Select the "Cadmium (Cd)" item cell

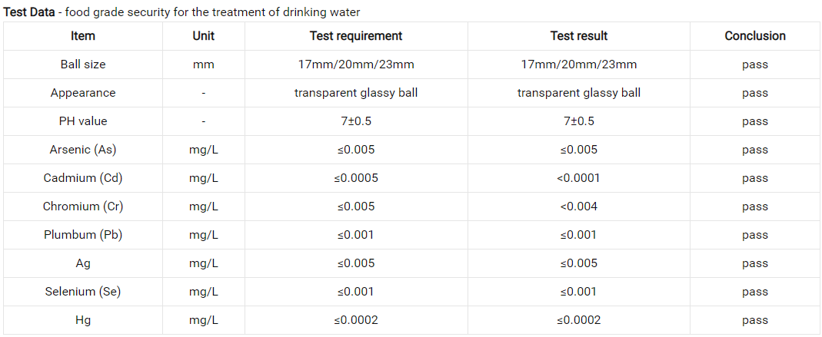point(83,178)
